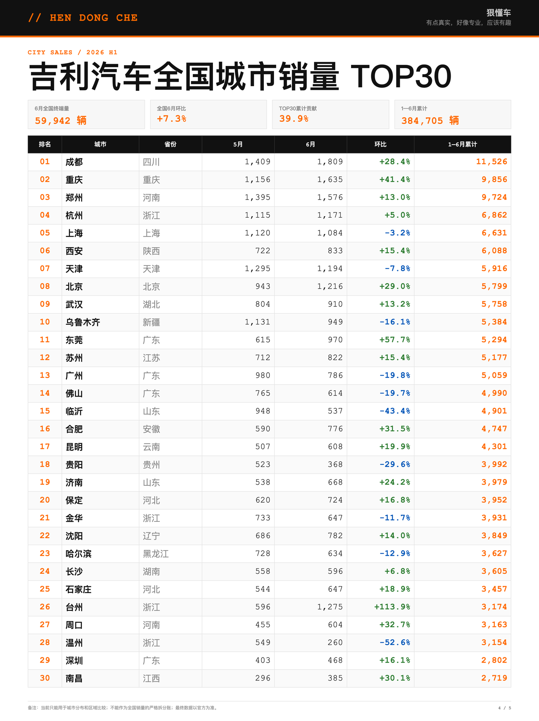
Task: Click the CITY SALES / 2026 H1 label
Action: [73, 52]
